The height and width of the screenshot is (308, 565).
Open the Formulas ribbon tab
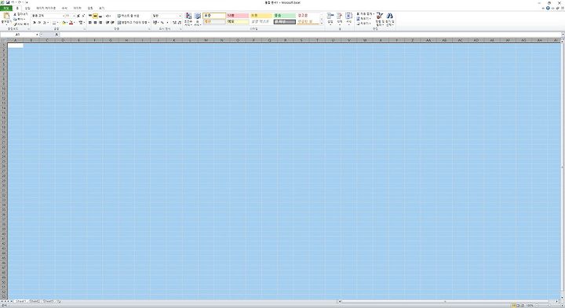[64, 8]
